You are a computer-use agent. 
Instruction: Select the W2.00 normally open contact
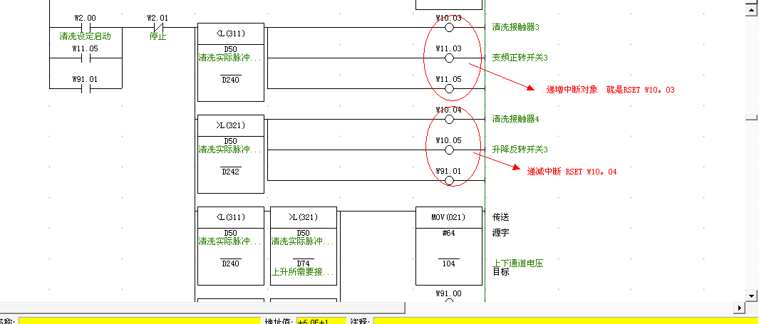pyautogui.click(x=86, y=28)
